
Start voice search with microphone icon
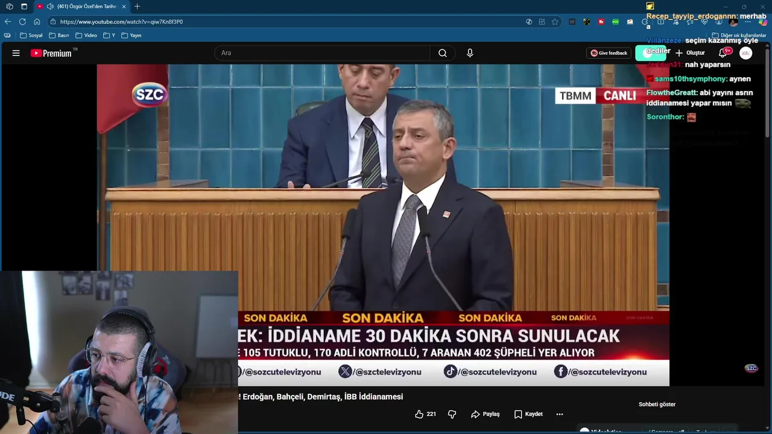tap(470, 53)
